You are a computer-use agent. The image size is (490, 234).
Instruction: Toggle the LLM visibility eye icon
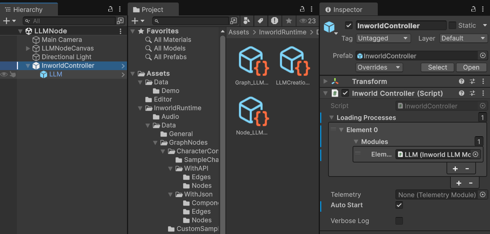click(4, 74)
